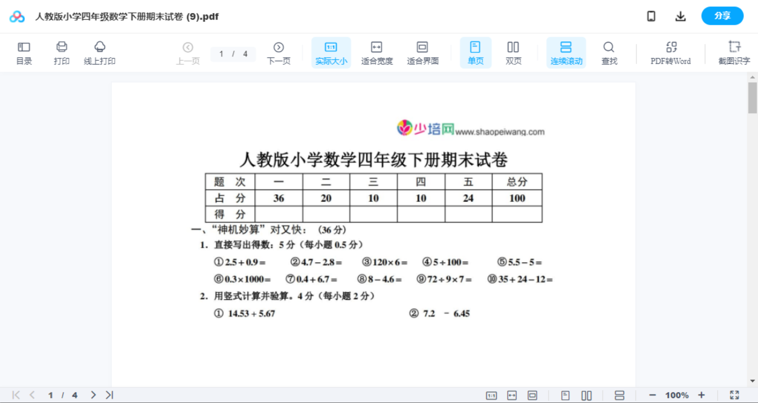This screenshot has width=758, height=403.
Task: Enter fullscreen mode from the bottom bar
Action: point(734,394)
